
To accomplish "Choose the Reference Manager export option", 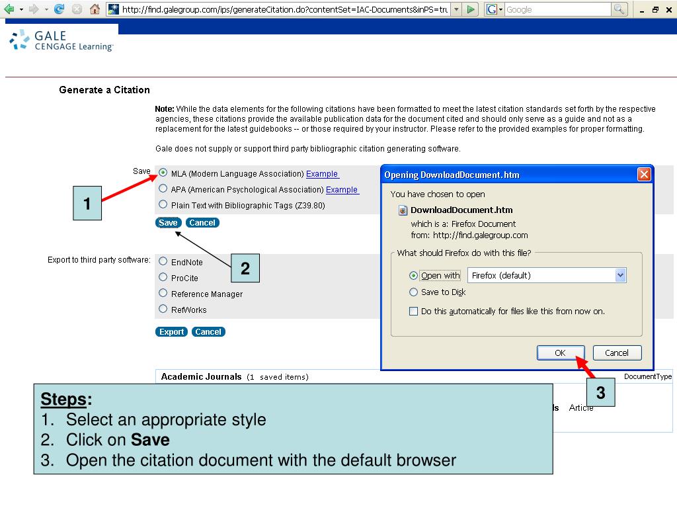I will coord(163,293).
